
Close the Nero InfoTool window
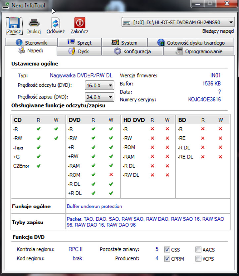(227, 4)
